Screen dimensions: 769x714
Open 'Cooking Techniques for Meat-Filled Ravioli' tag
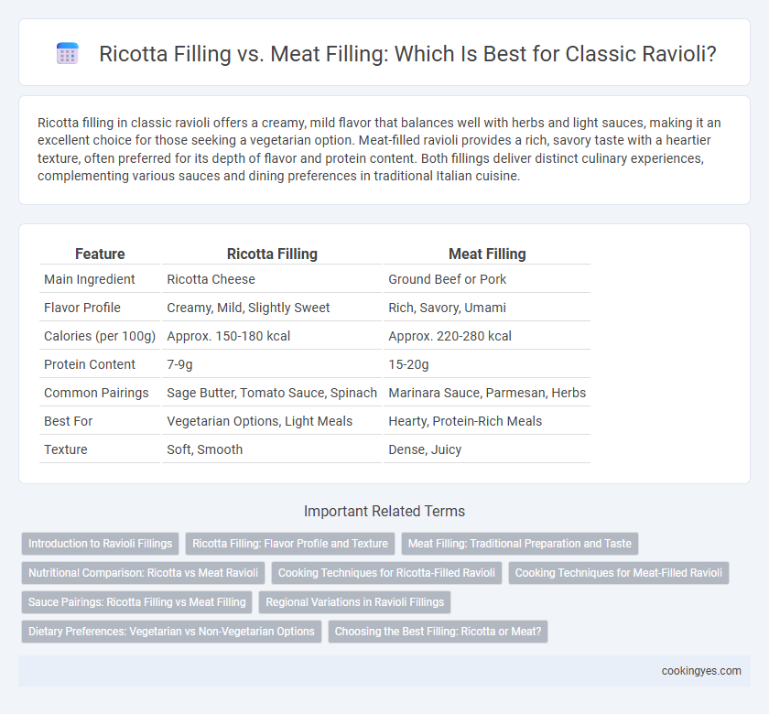pyautogui.click(x=619, y=573)
